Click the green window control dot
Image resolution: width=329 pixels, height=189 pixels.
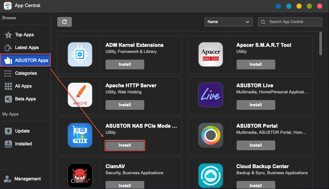tap(309, 6)
